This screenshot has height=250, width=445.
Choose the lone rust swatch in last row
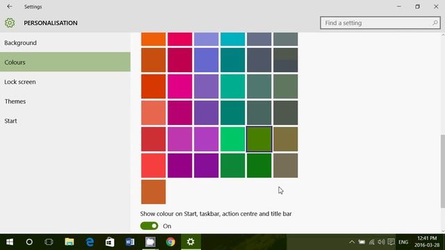153,192
